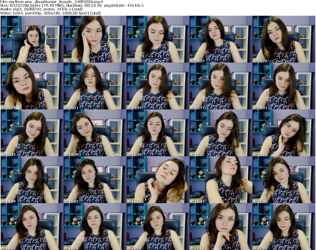Click the 00:10:36 timestamp label
This screenshot has width=316, height=250.
pyautogui.click(x=71, y=154)
